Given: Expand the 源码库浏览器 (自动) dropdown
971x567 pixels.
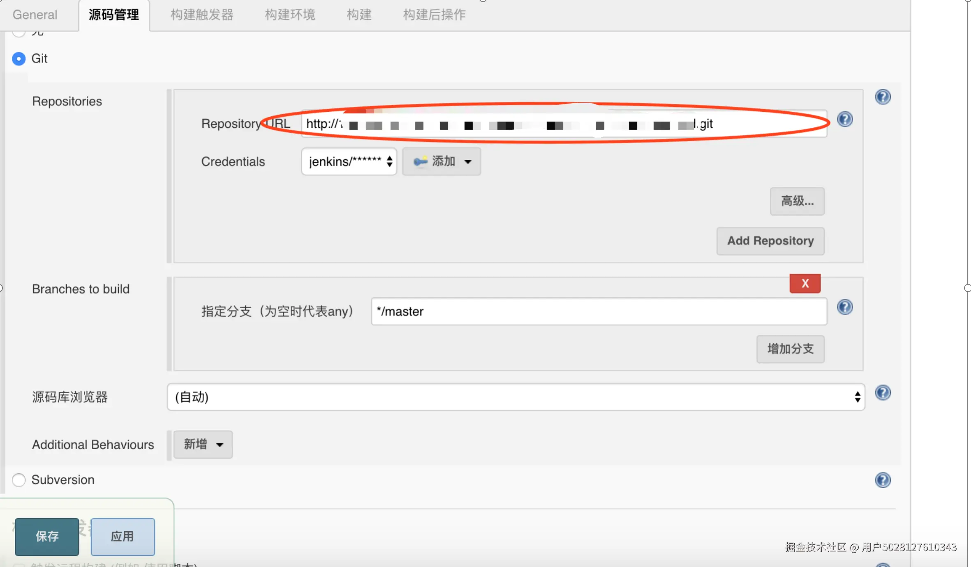Looking at the screenshot, I should [516, 397].
